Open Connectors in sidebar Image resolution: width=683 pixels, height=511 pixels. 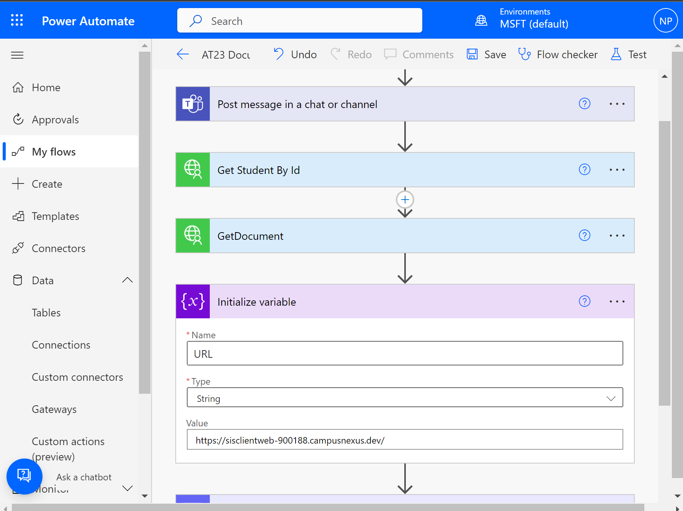click(70, 248)
